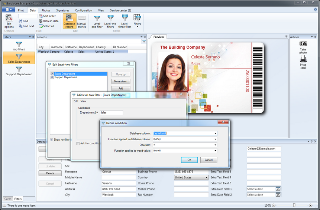Viewport: 320px width, 210px height.
Task: Click Refresh data
Action: tap(49, 21)
